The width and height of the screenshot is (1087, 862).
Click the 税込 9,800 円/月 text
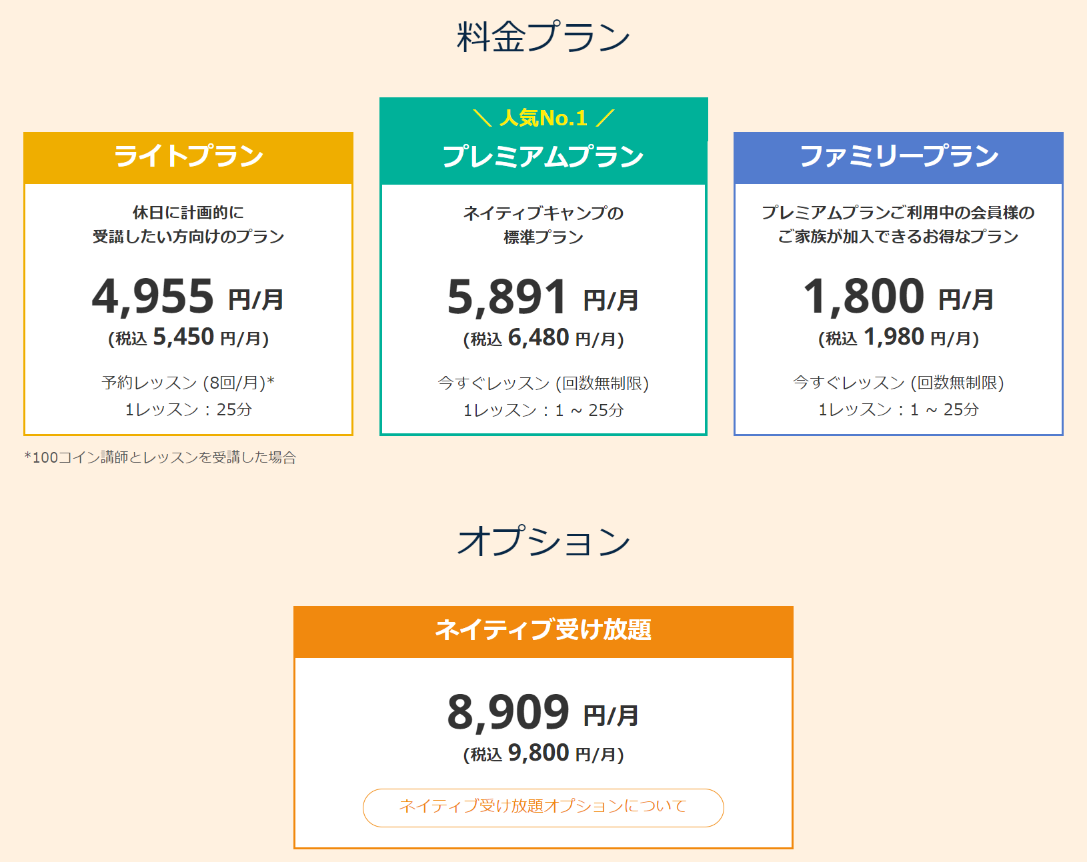tap(543, 754)
